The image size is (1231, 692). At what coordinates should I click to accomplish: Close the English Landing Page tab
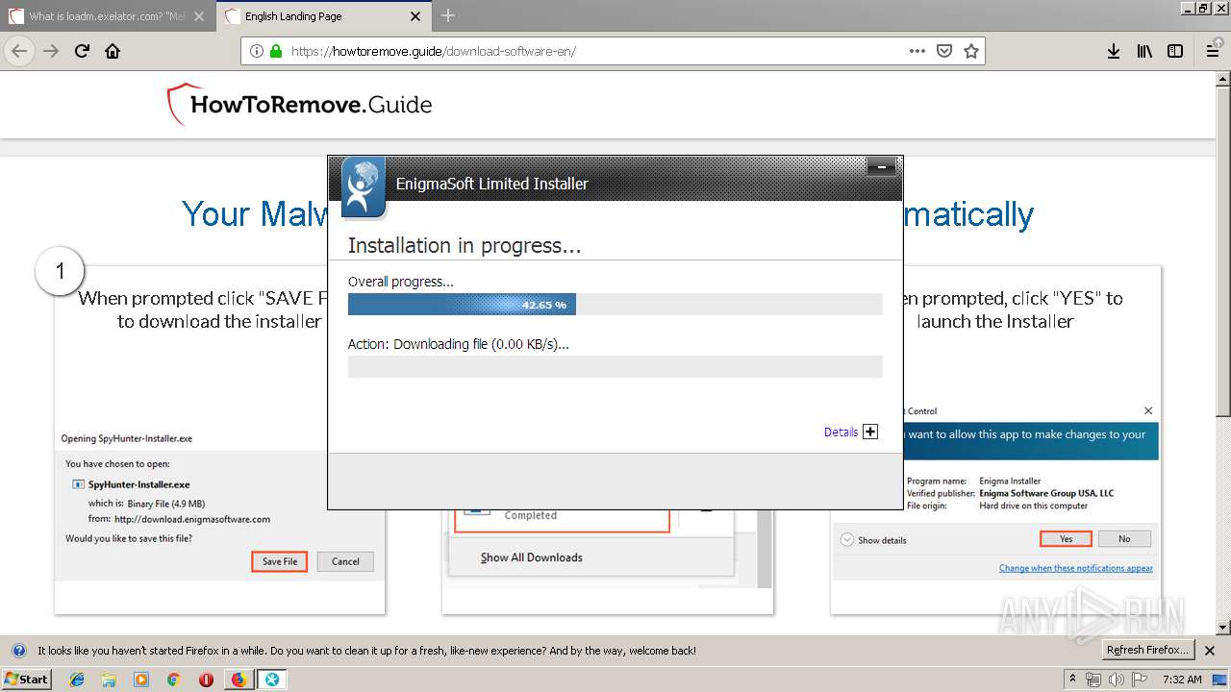click(x=415, y=16)
